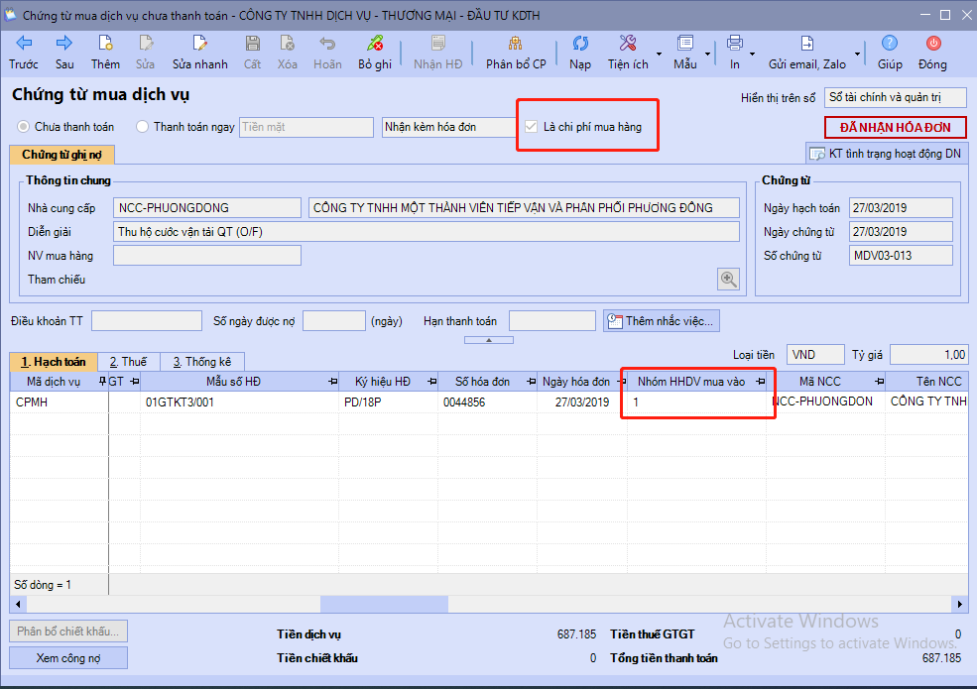Click the Mẫu template icon

(x=684, y=44)
